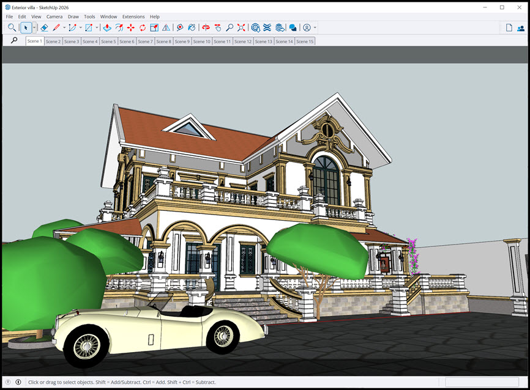Click the blank page icon at top right
530x390 pixels.
tap(509, 28)
